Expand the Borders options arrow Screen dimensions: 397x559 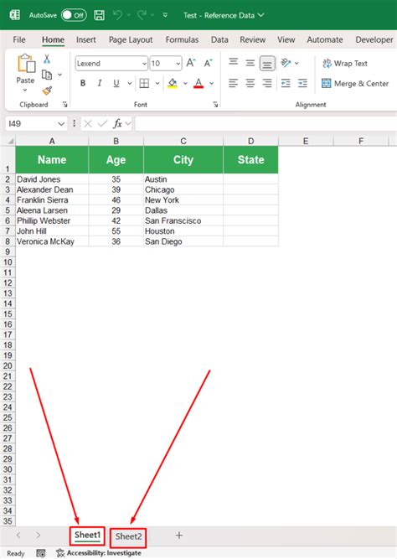tap(157, 84)
